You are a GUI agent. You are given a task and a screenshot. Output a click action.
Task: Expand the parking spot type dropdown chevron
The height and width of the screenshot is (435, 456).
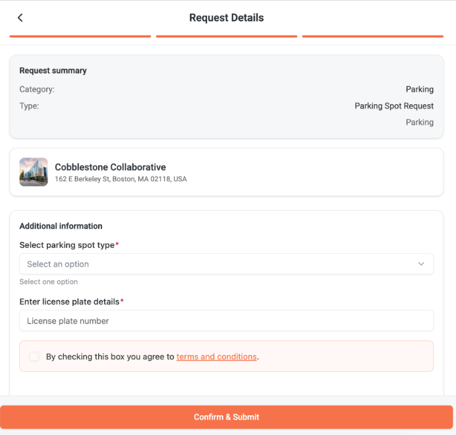[421, 264]
